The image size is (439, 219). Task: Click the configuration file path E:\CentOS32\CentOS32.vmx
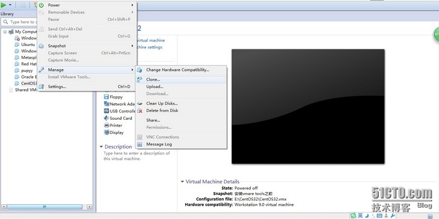(x=261, y=199)
